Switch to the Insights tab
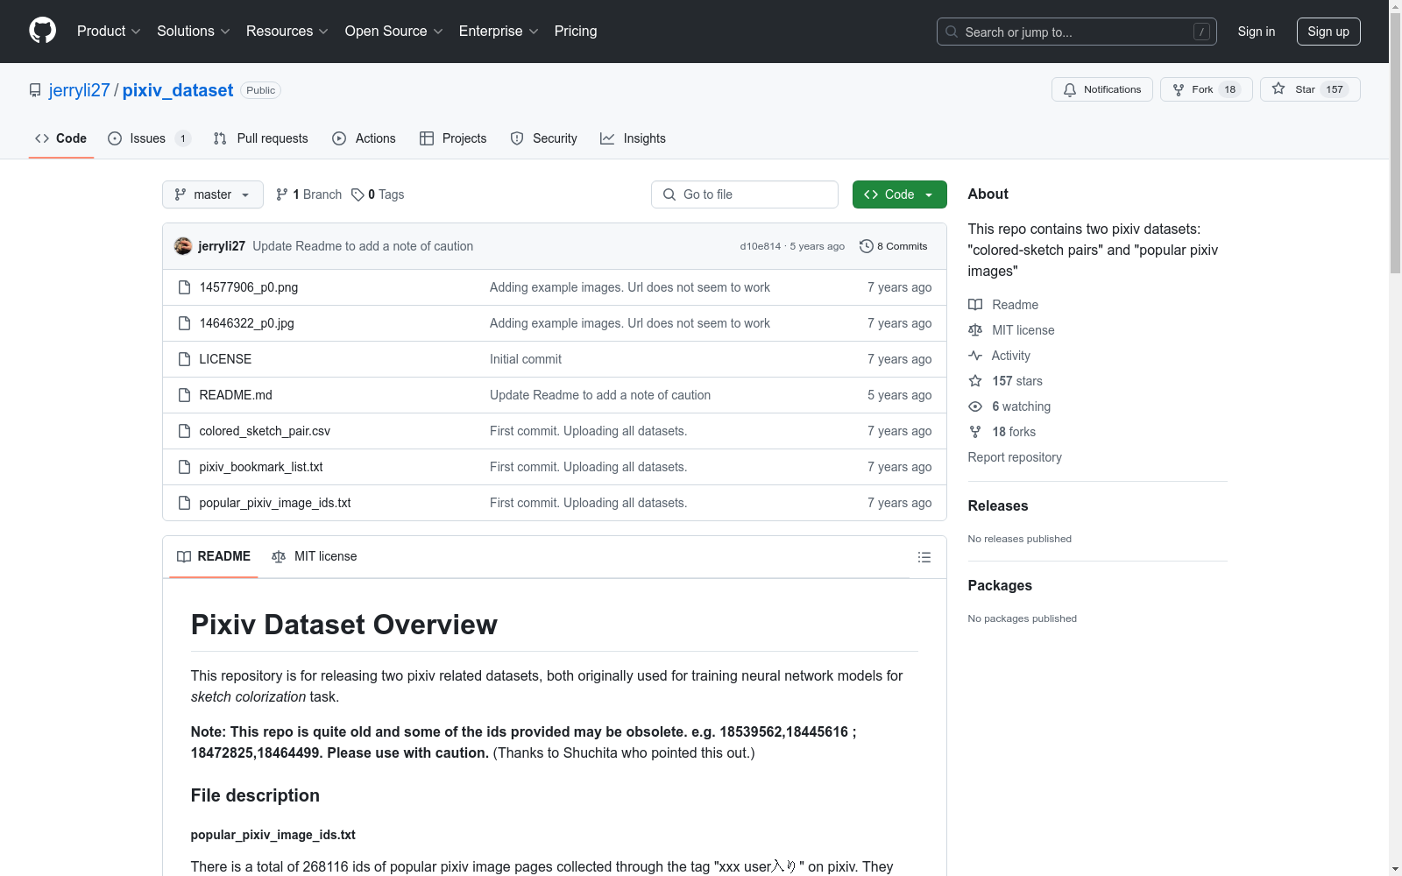The width and height of the screenshot is (1402, 876). point(633,138)
